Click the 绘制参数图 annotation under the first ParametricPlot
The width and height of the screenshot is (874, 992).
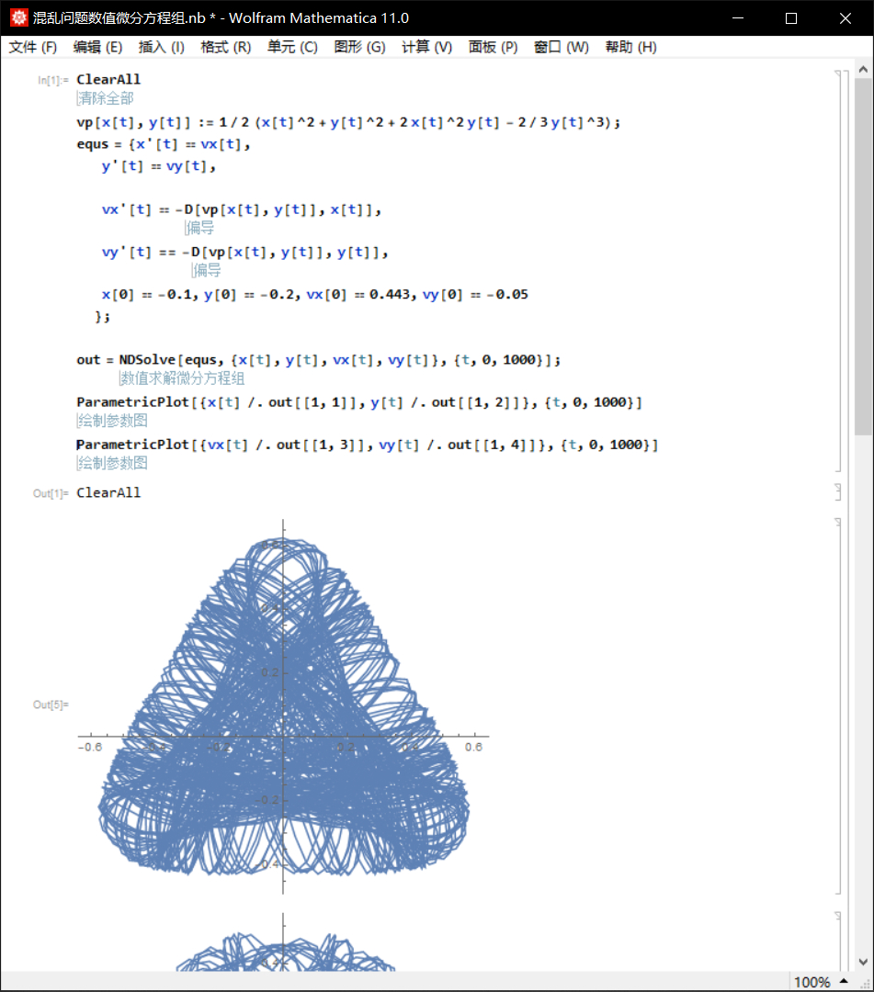(x=112, y=421)
